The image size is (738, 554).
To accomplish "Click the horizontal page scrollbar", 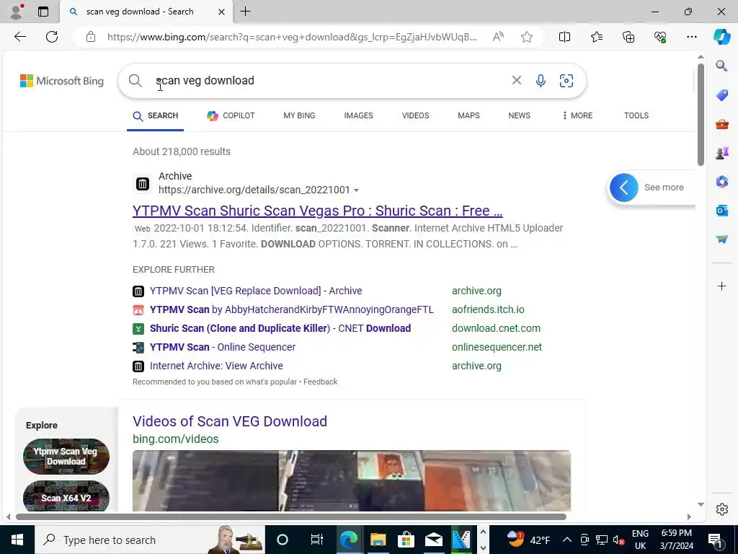I will point(291,516).
